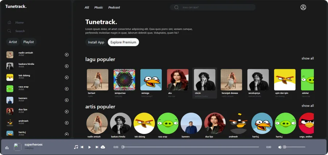Play tok dalang from the sidebar
The width and height of the screenshot is (328, 155).
pyautogui.click(x=67, y=77)
